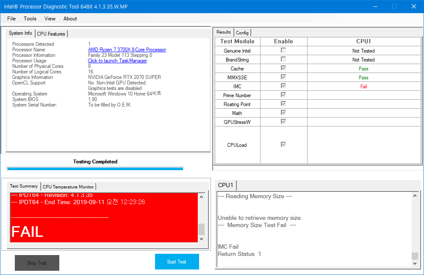Toggle the Prime Number test checkbox
The width and height of the screenshot is (424, 275).
tap(283, 95)
